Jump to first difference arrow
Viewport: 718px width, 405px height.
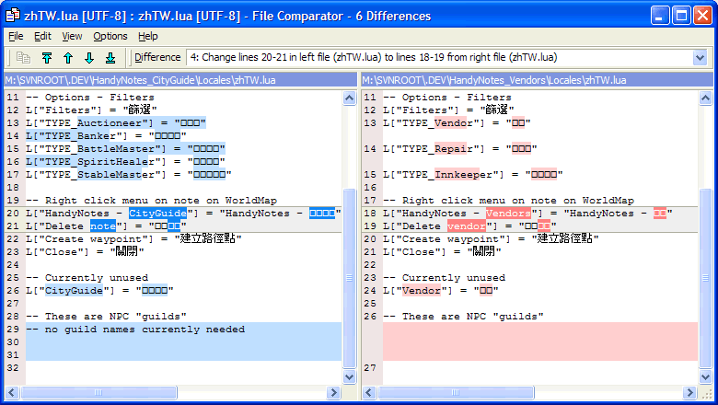(x=47, y=58)
